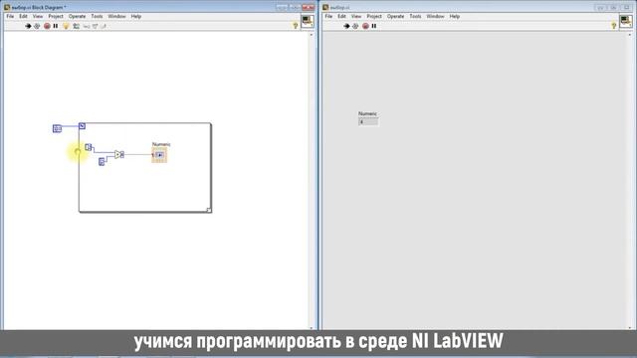Click Pause button in Block Diagram toolbar

tap(56, 26)
